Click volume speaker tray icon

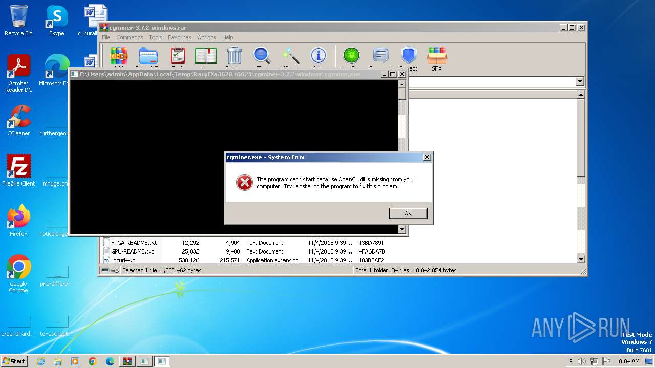(x=581, y=361)
